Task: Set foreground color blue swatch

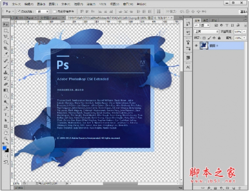Action: coord(4,148)
